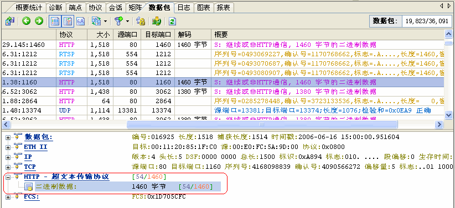Open the 报表 tab
The width and height of the screenshot is (455, 208).
click(224, 8)
